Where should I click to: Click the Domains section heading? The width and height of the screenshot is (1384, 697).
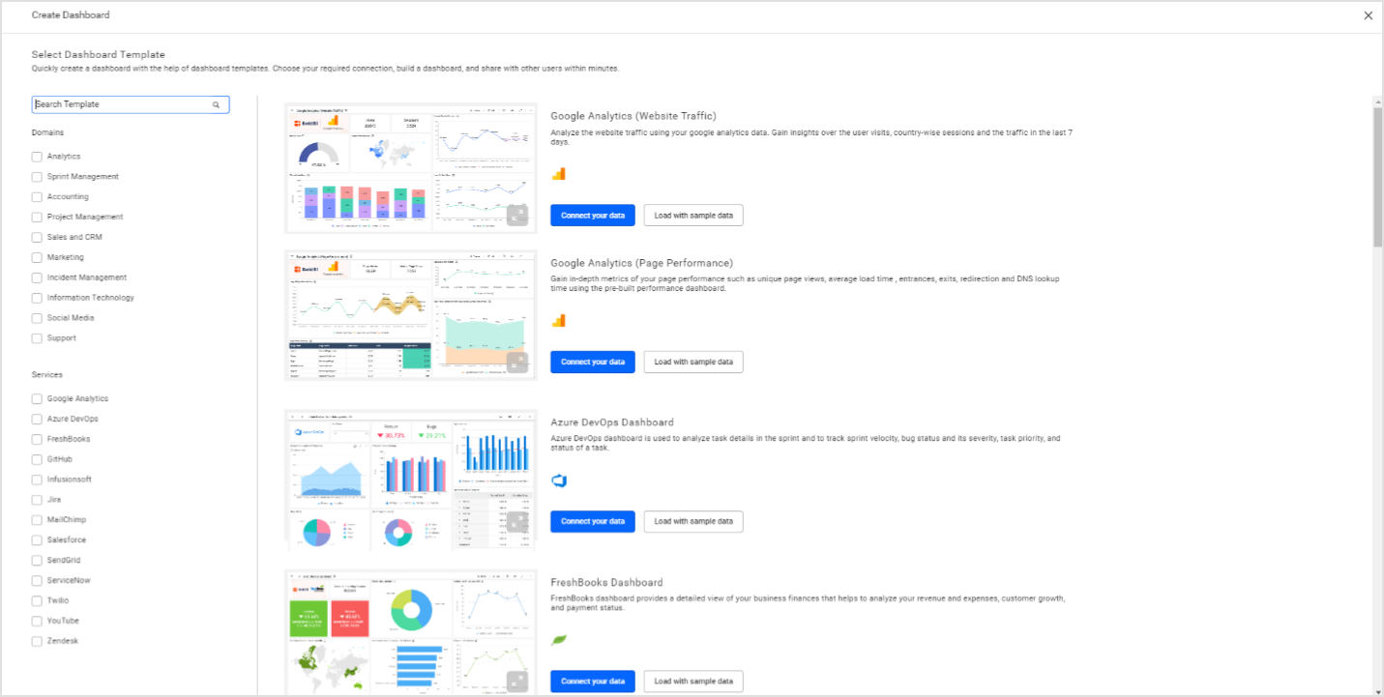[x=47, y=132]
